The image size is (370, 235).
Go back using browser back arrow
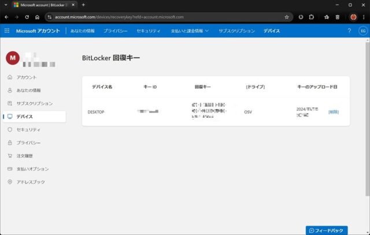6,17
